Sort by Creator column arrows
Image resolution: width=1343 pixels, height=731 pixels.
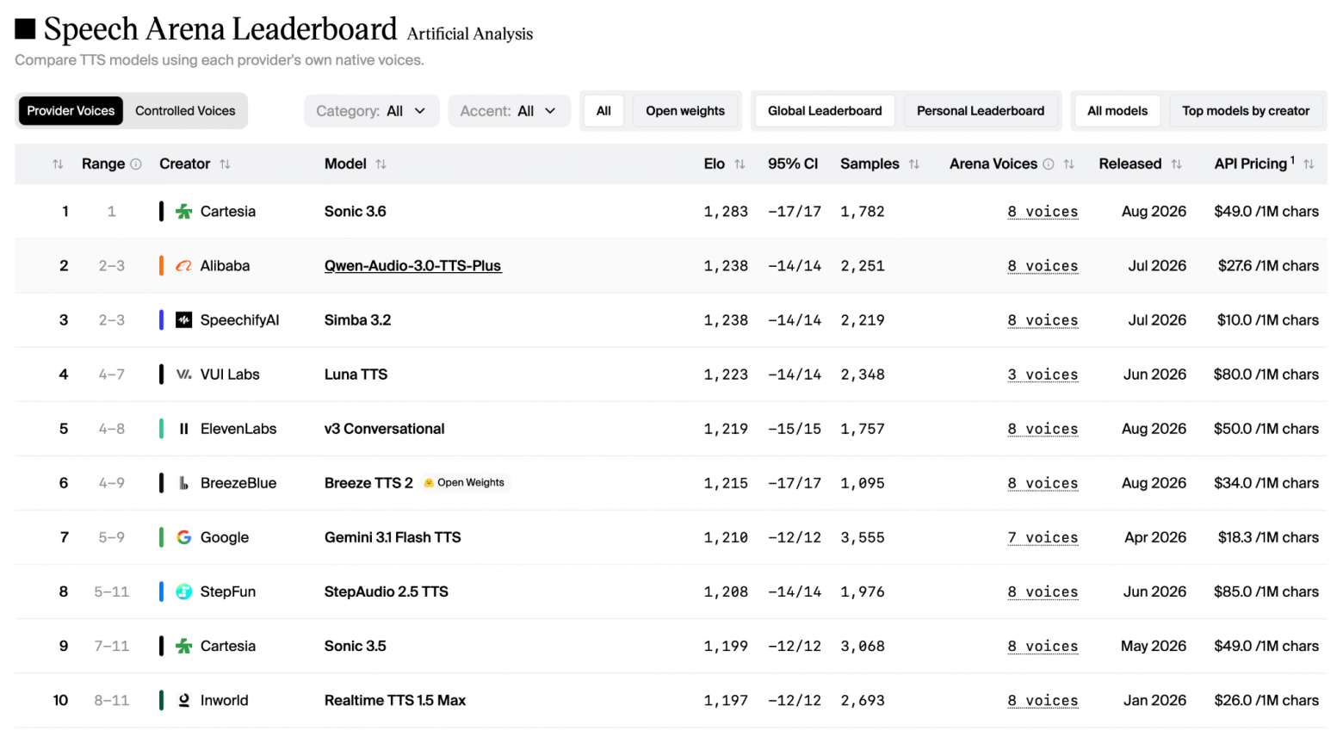tap(225, 164)
